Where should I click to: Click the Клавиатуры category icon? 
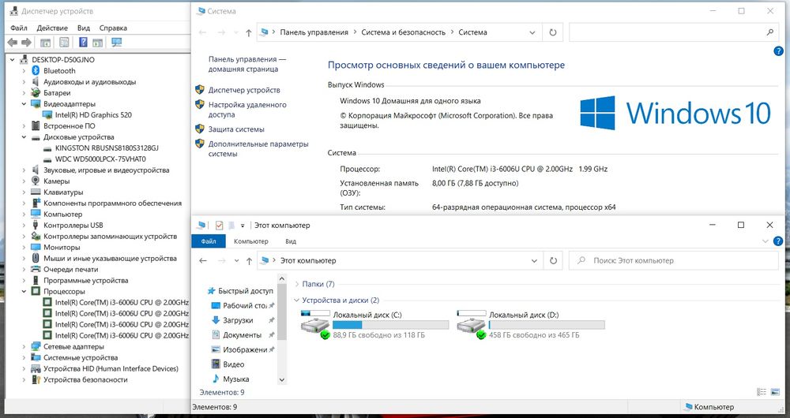[x=36, y=192]
